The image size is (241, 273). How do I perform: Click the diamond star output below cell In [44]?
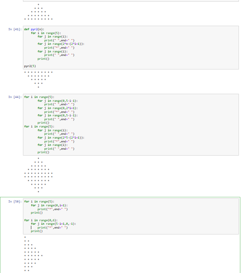(x=38, y=175)
